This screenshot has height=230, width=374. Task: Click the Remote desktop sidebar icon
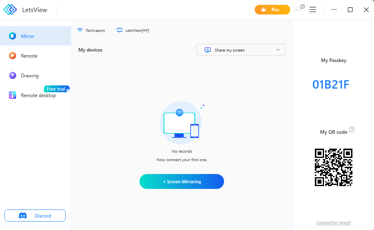click(12, 95)
